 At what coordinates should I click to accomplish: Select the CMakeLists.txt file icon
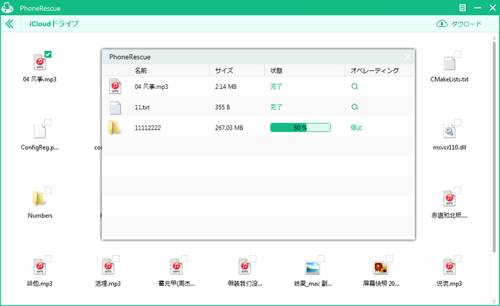click(x=449, y=63)
